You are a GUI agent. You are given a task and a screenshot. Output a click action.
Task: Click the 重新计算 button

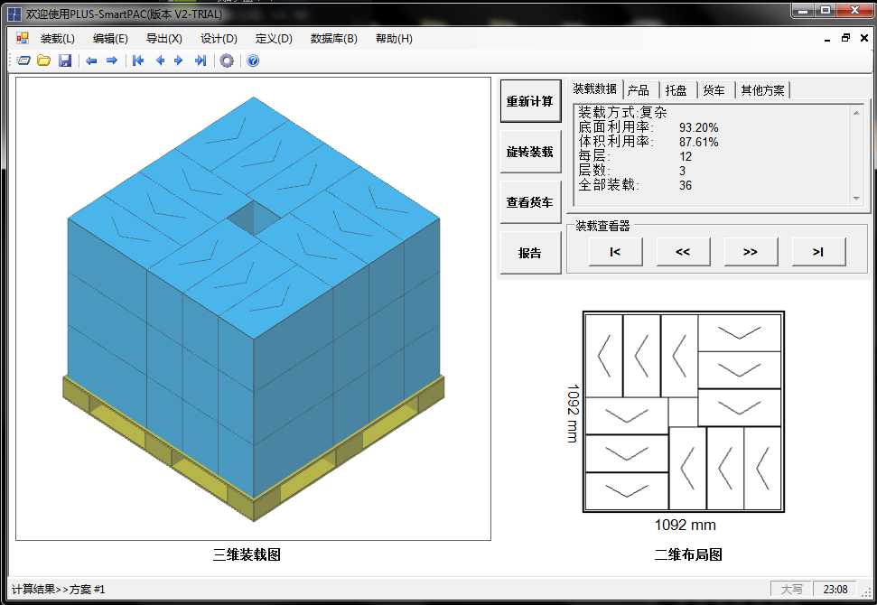(530, 101)
